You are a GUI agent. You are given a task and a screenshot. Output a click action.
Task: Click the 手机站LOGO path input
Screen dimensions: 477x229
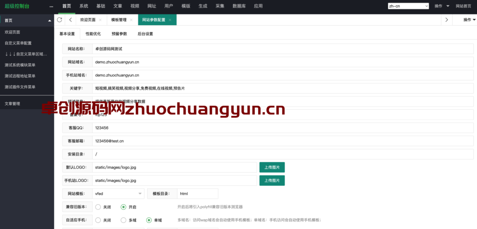point(175,180)
